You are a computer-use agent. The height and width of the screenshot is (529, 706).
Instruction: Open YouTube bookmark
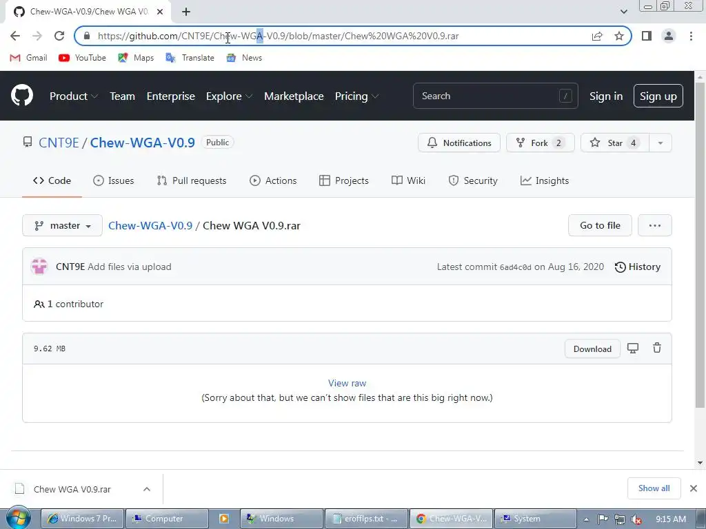pyautogui.click(x=83, y=58)
